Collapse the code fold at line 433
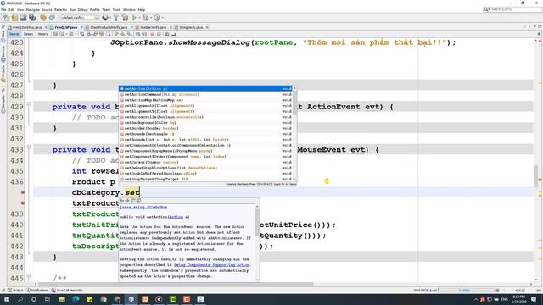This screenshot has width=543, height=305. [29, 147]
